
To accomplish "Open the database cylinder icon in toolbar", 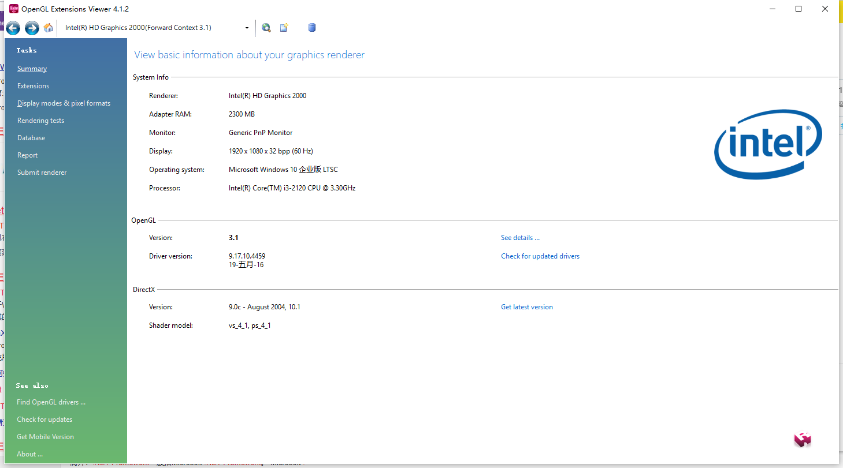I will tap(311, 27).
